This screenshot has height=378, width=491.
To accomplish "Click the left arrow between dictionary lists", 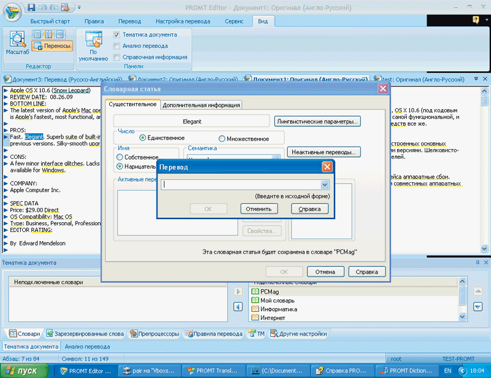I will (238, 307).
